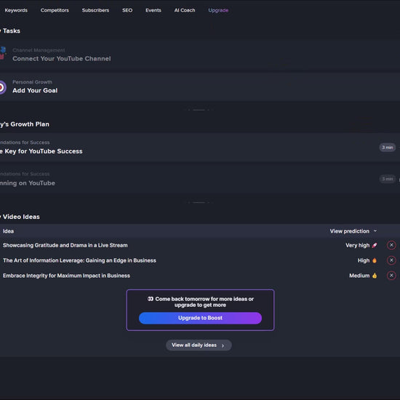Click the thumbs-up icon beside Medium
This screenshot has height=400, width=400.
pos(375,276)
